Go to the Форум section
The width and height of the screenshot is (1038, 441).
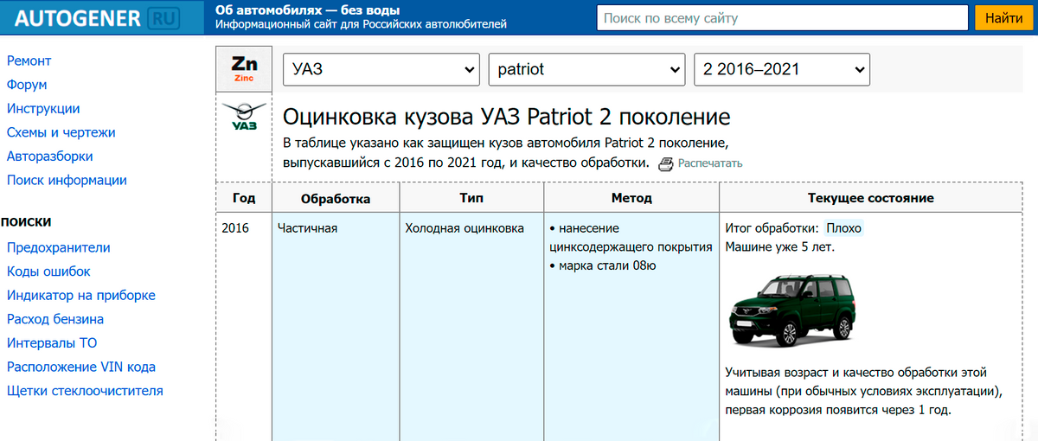click(27, 85)
